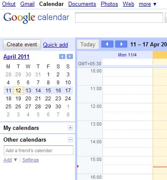Show next month in mini calendar
The image size is (167, 180).
pyautogui.click(x=70, y=56)
